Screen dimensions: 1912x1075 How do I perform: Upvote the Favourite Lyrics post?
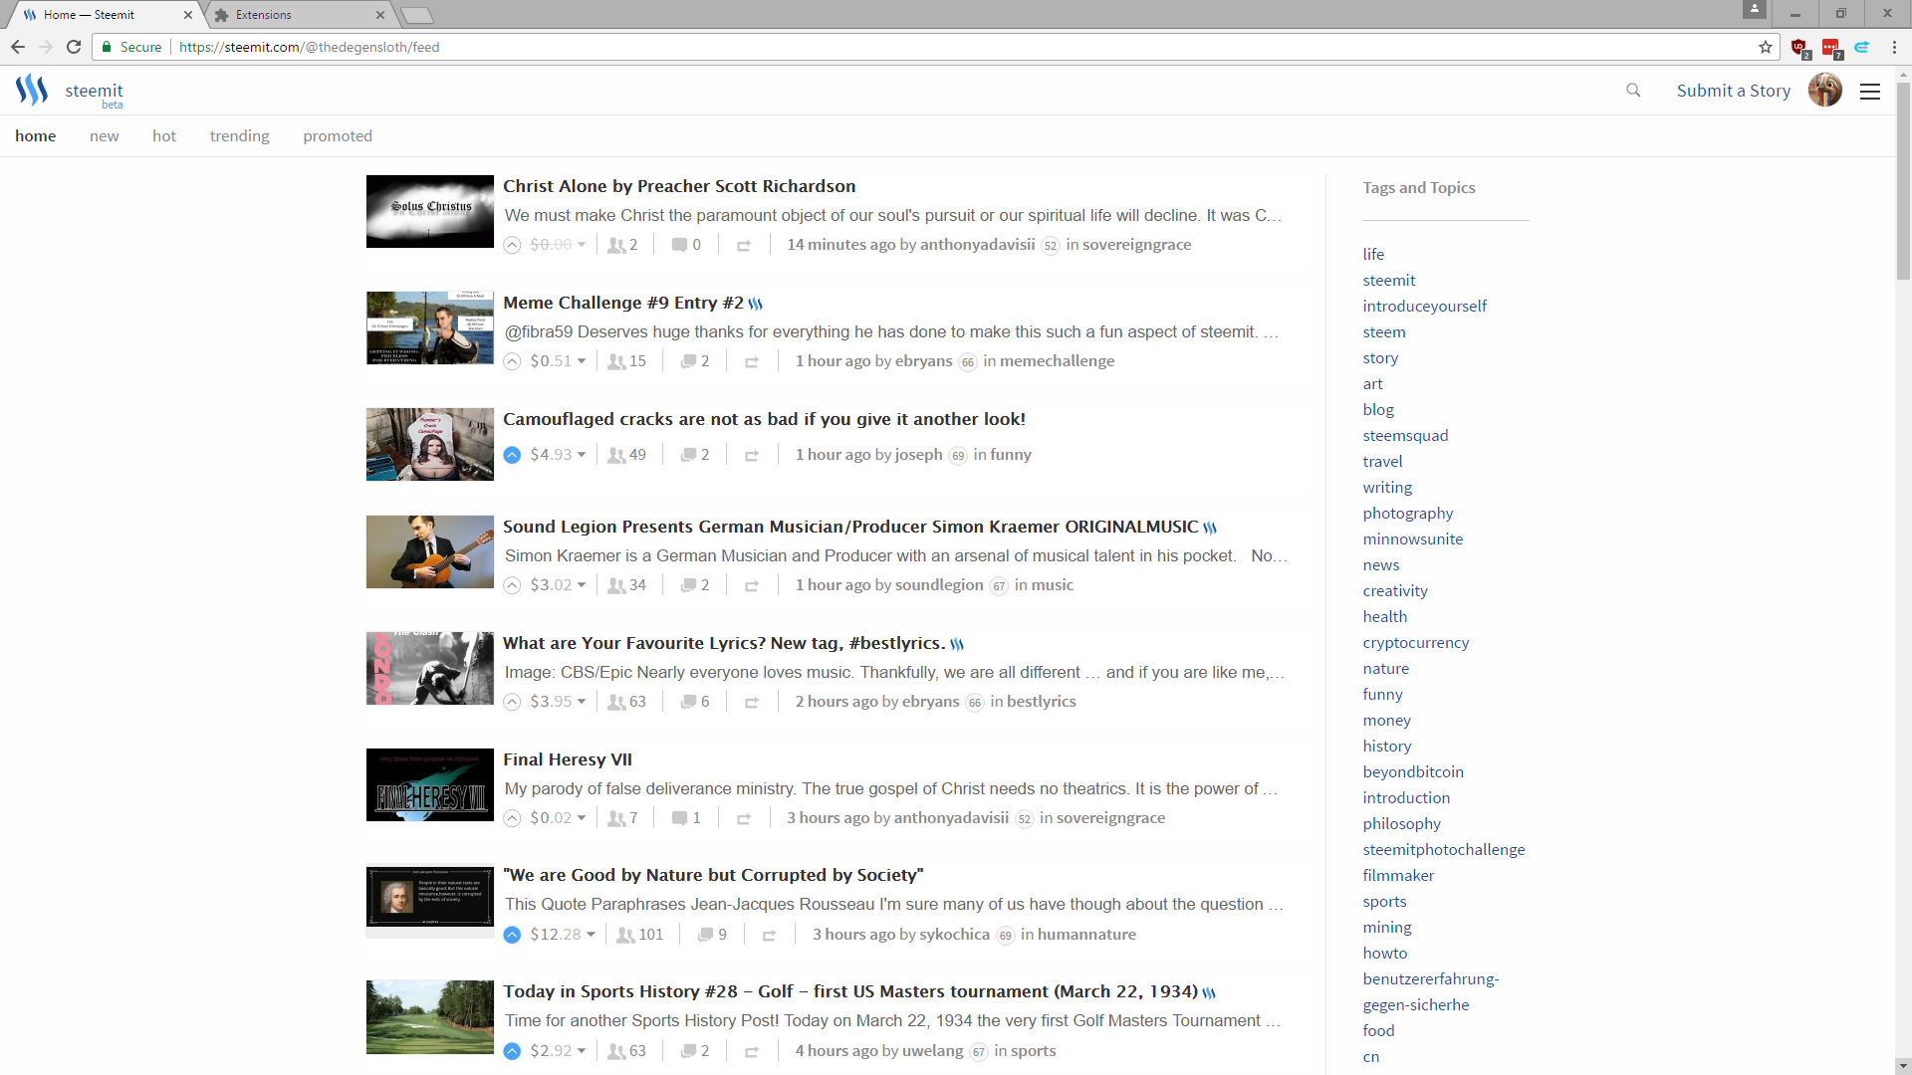point(512,702)
